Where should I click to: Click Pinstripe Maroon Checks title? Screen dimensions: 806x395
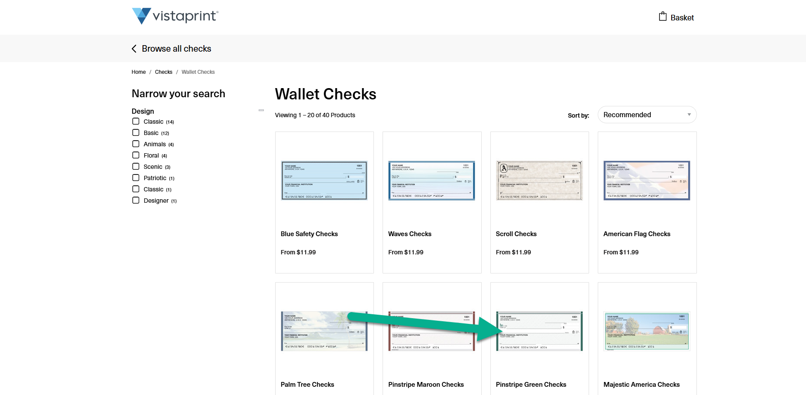pyautogui.click(x=426, y=385)
